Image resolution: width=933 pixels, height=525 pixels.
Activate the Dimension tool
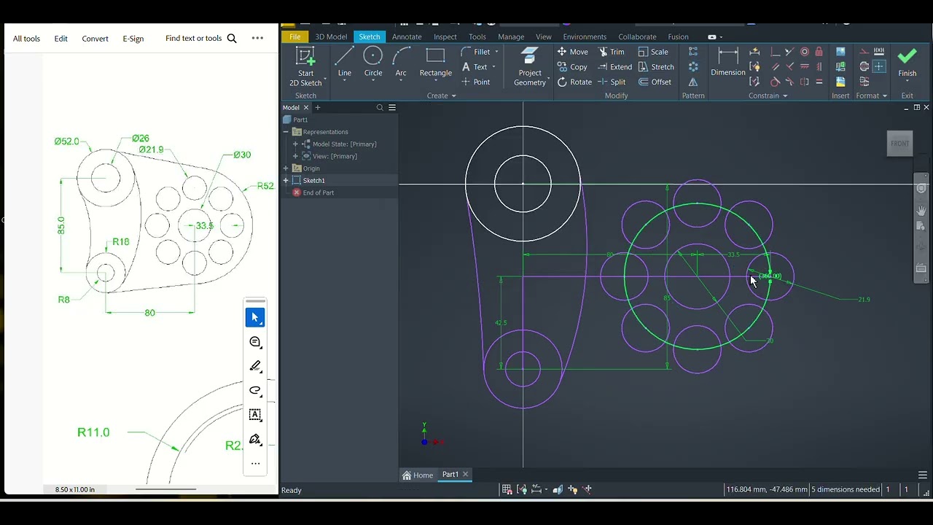click(x=728, y=62)
